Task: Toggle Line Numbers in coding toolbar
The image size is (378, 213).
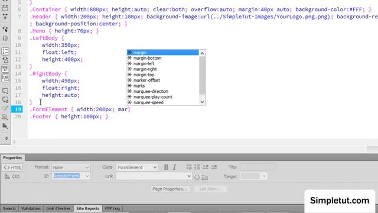Action: [5, 51]
